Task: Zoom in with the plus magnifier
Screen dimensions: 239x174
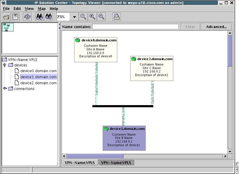Action: (92, 17)
